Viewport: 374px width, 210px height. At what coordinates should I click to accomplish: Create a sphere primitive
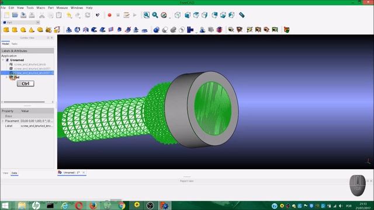coord(23,30)
